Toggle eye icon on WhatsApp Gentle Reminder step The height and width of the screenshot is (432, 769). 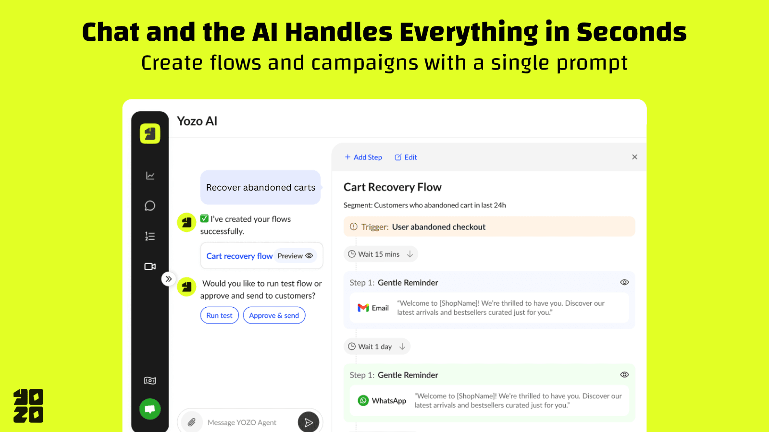[x=624, y=374]
